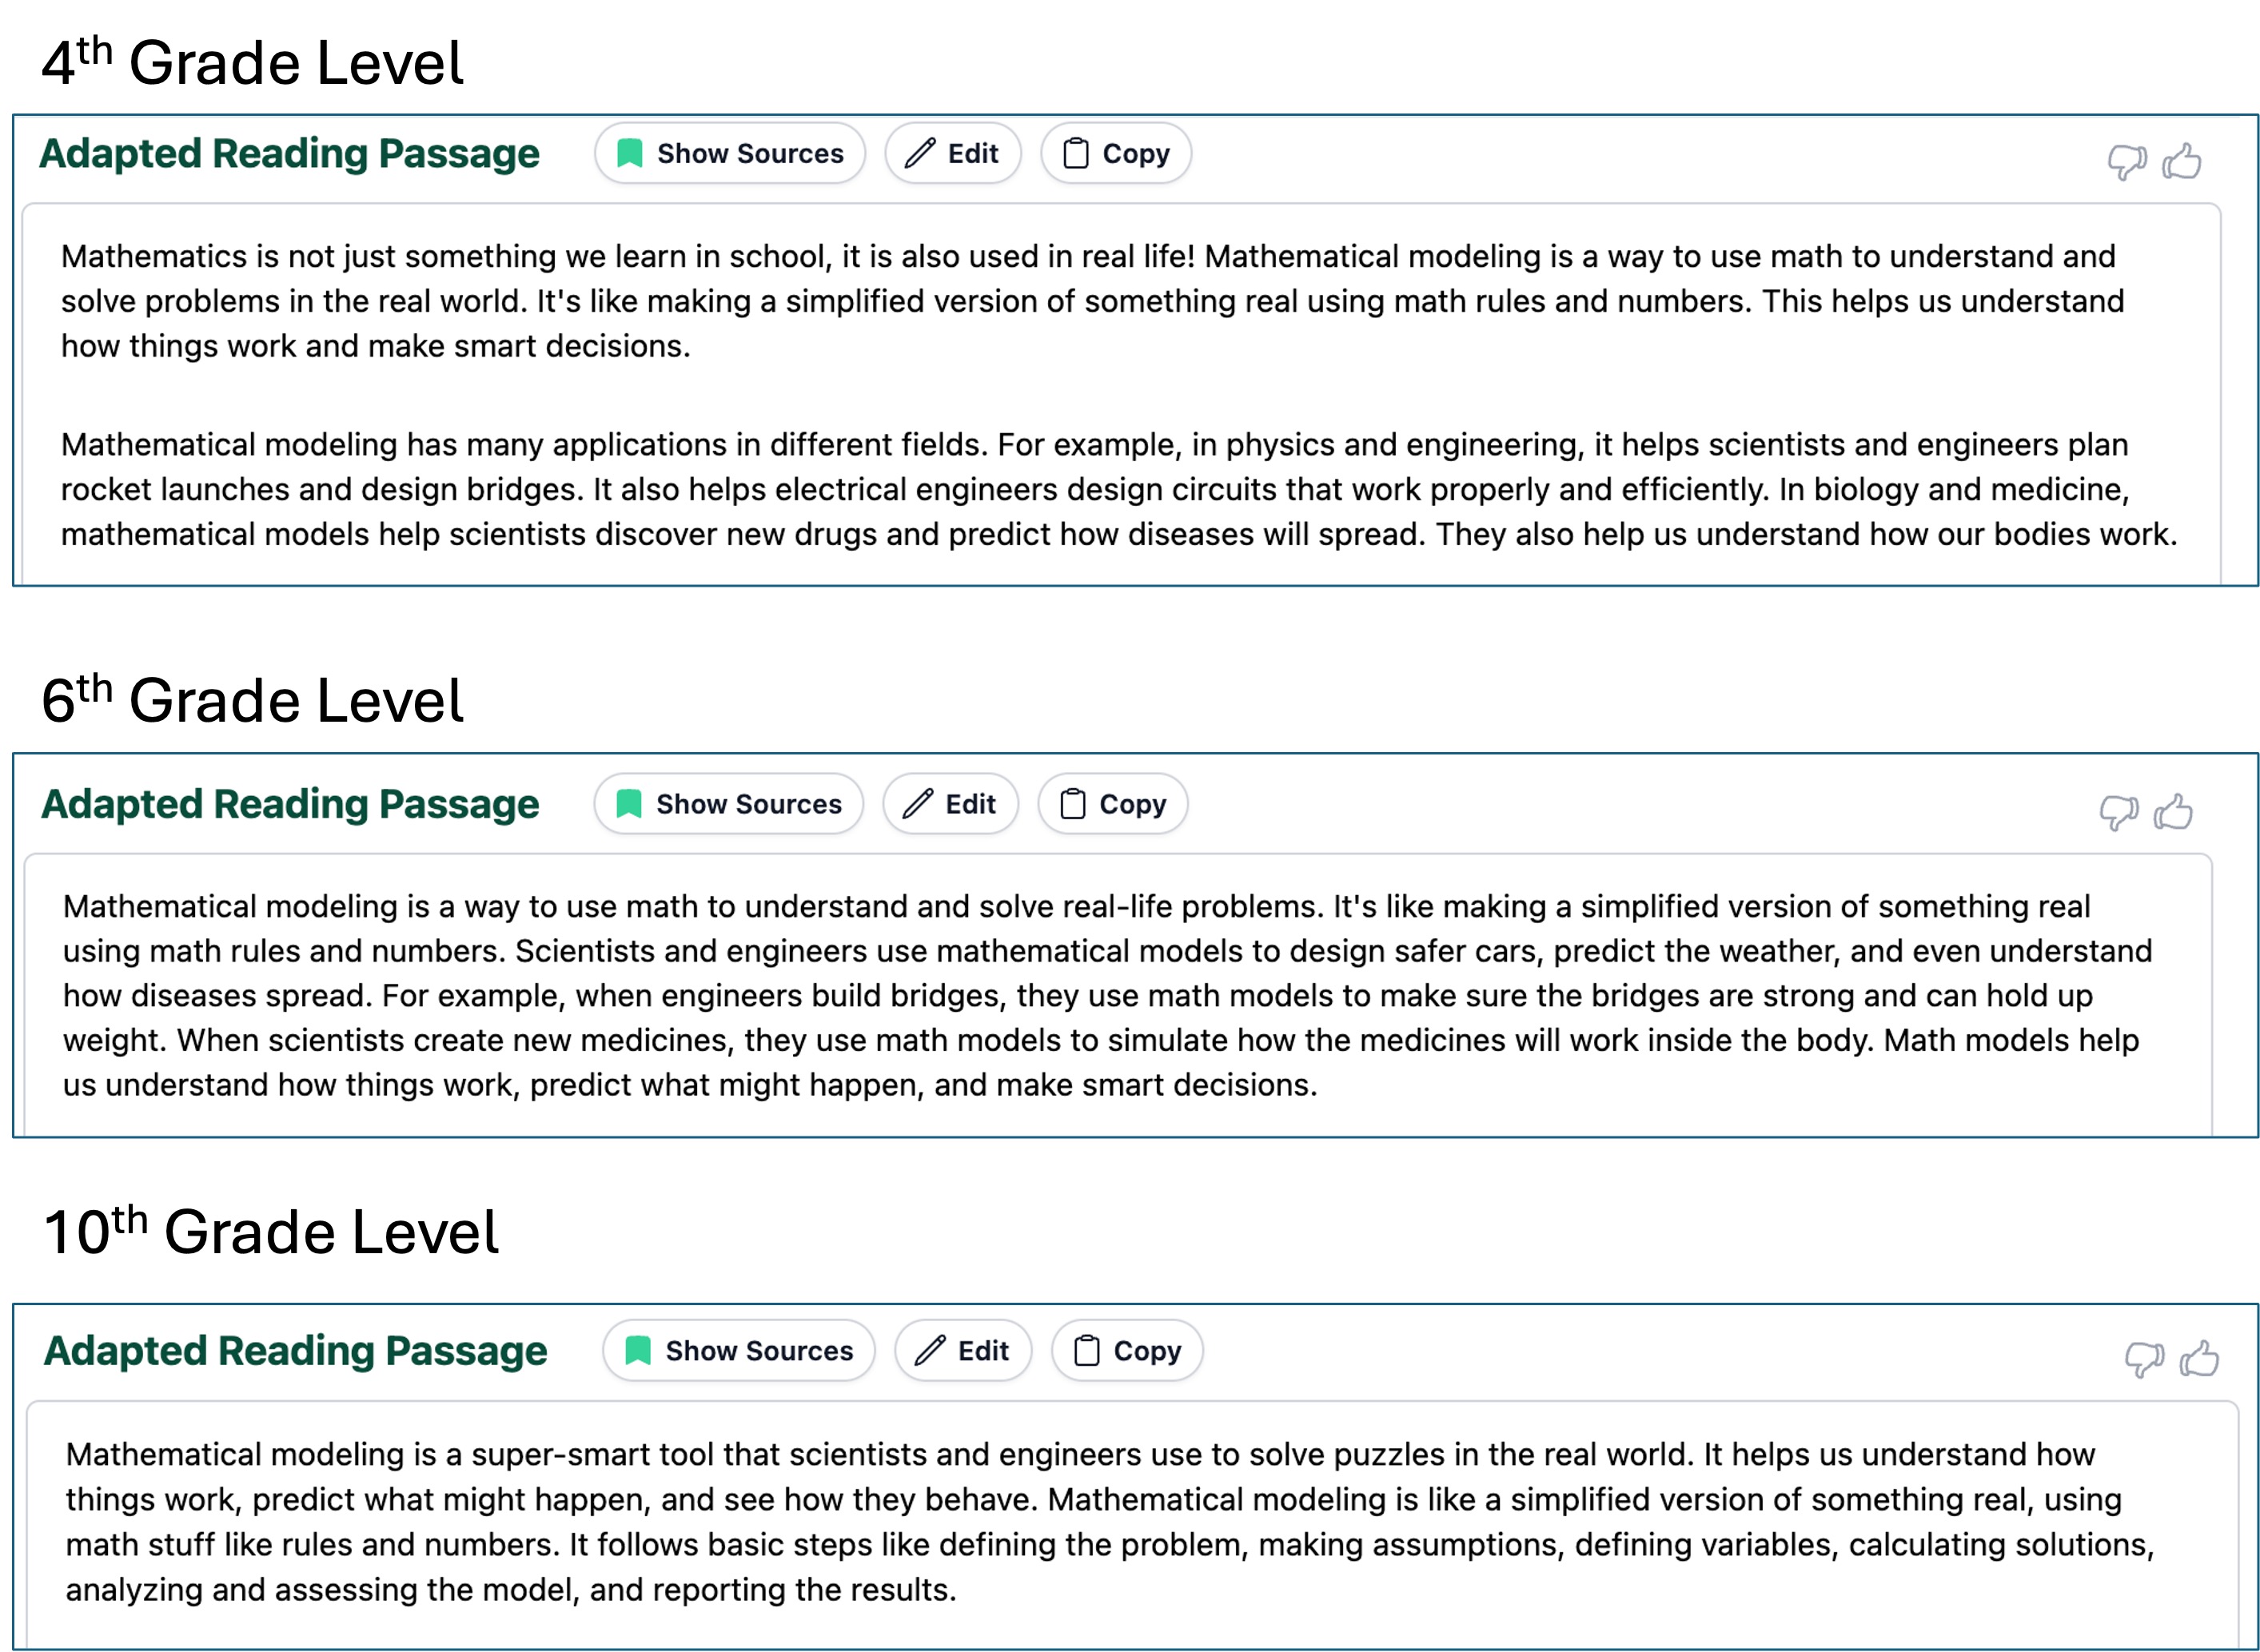Show Sources for the 6th grade passage
The image size is (2260, 1652).
tap(729, 804)
